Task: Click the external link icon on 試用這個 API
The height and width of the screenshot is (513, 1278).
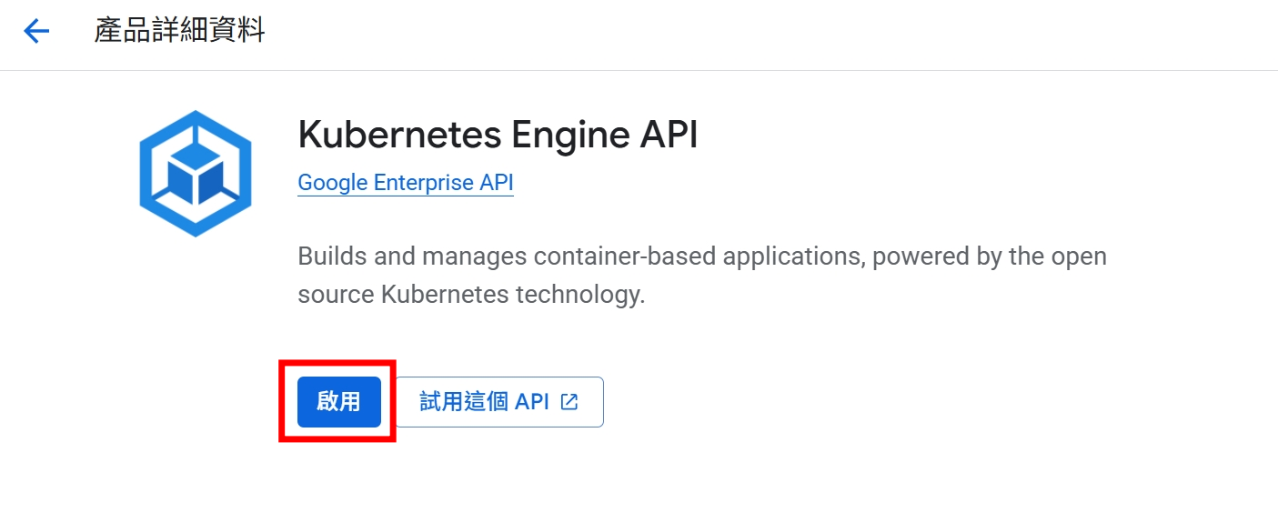Action: (x=569, y=401)
